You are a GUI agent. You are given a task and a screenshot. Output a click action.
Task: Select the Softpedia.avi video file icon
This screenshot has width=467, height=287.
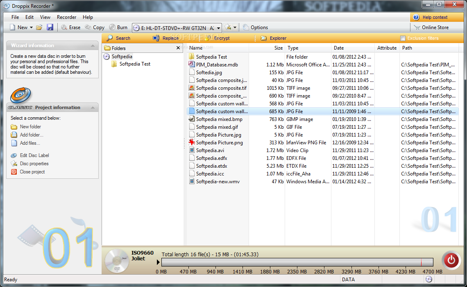pos(191,150)
